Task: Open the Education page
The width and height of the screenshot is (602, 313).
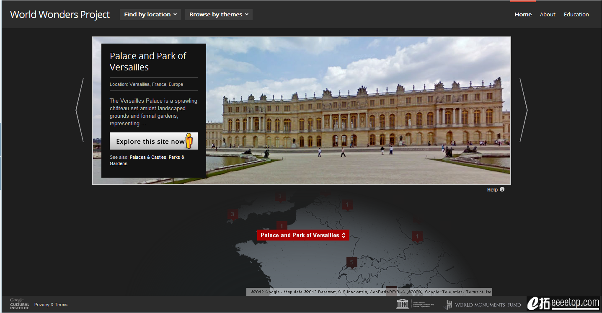Action: coord(576,14)
